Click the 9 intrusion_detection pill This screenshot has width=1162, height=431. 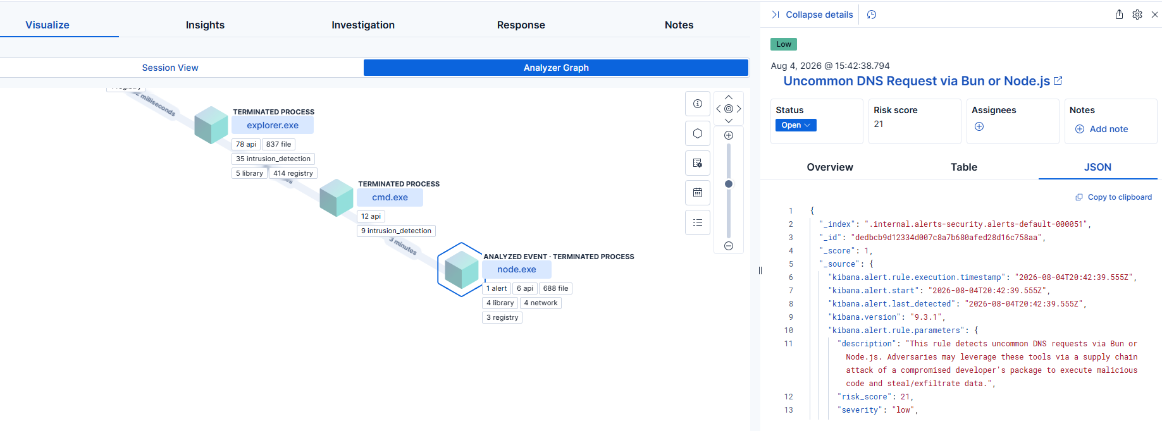click(x=396, y=231)
